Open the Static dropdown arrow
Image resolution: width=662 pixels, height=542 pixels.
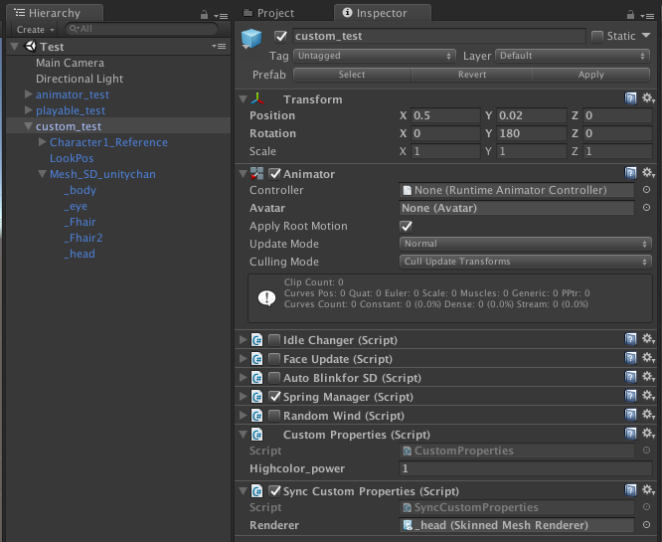coord(646,36)
